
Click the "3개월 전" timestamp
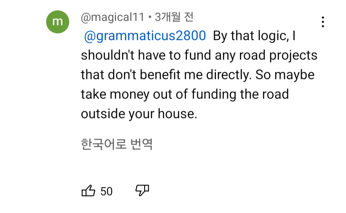pos(174,18)
